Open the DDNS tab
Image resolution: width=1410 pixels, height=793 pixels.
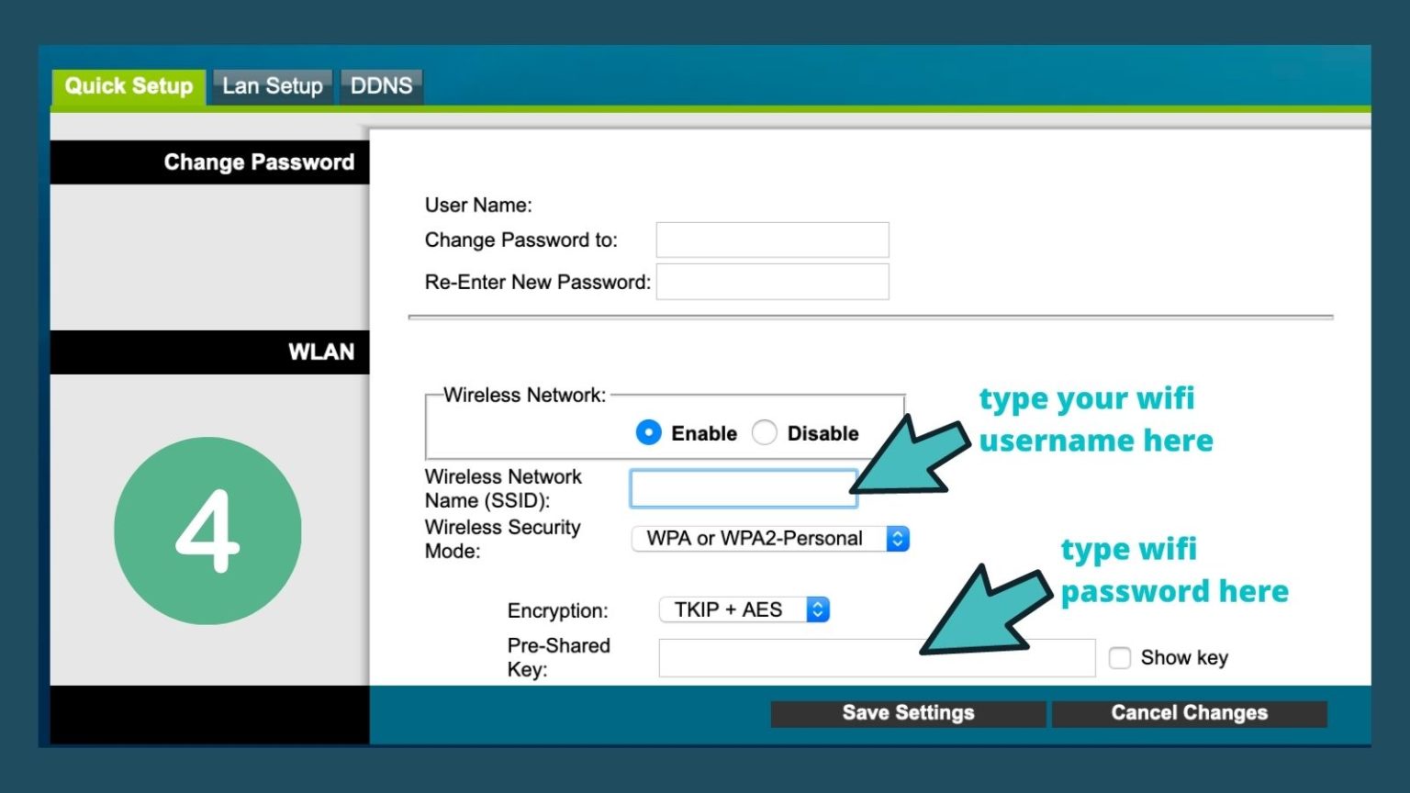(x=381, y=87)
